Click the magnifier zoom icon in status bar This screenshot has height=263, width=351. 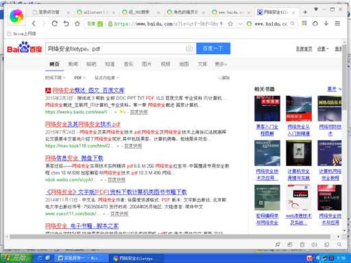(339, 245)
